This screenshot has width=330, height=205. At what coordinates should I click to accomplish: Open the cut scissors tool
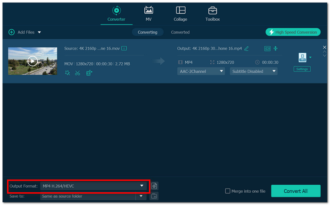click(x=77, y=73)
